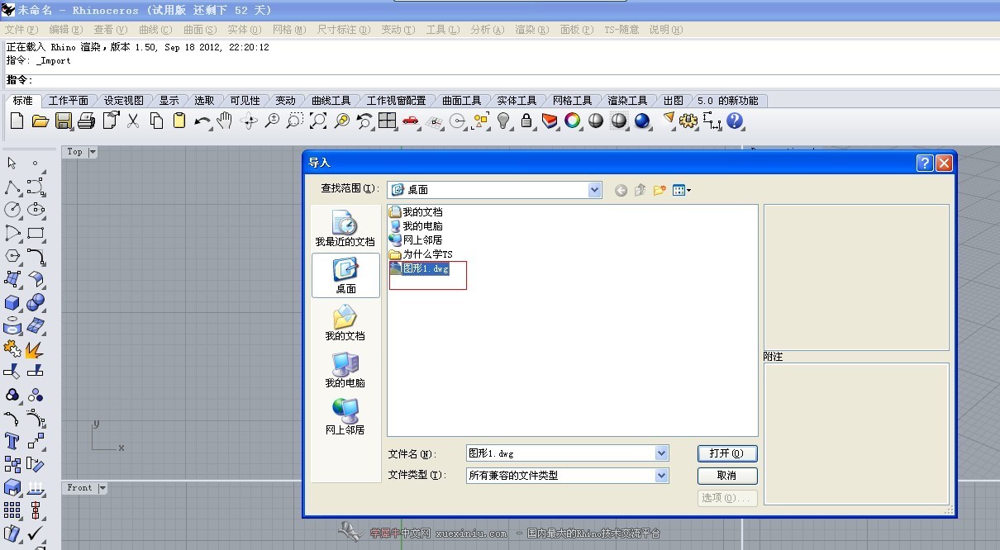Select the Rectangle tool in left sidebar
The height and width of the screenshot is (550, 1000).
pos(36,233)
